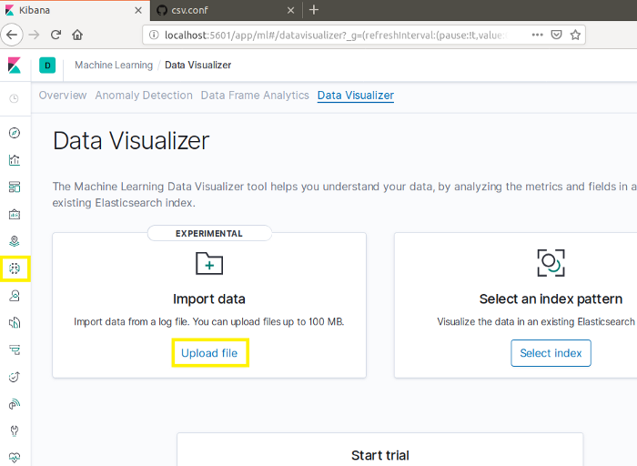Click the Import data heading

(209, 299)
